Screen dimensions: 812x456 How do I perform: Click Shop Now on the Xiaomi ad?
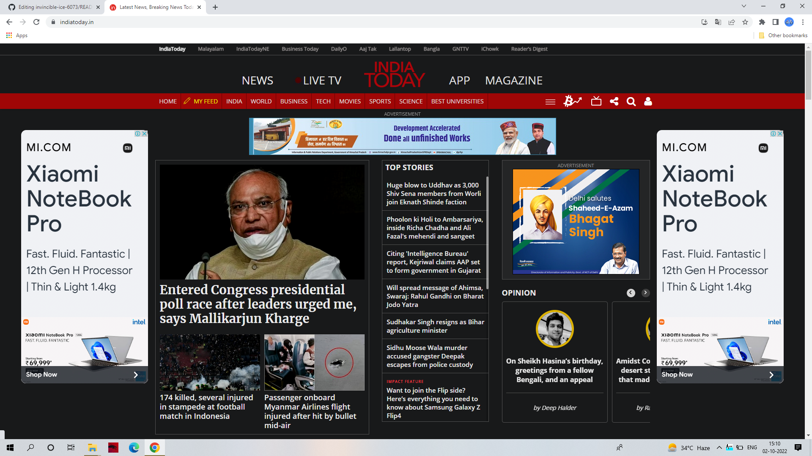click(41, 374)
